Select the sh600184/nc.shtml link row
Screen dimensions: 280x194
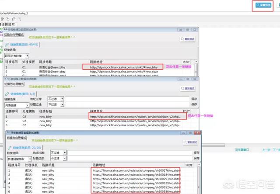click(x=102, y=175)
